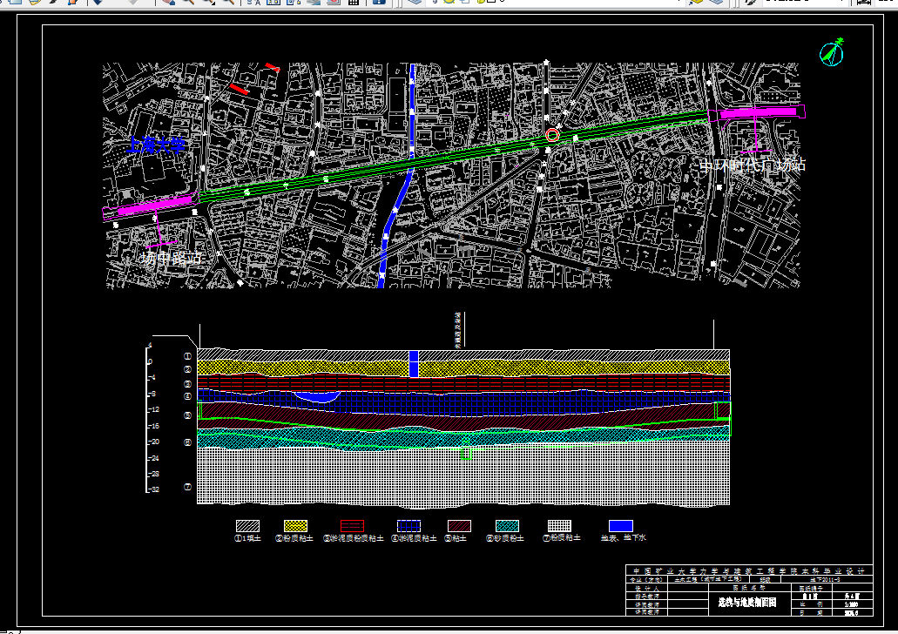898x634 pixels.
Task: Toggle the layer freeze sun icon
Action: pyautogui.click(x=448, y=3)
